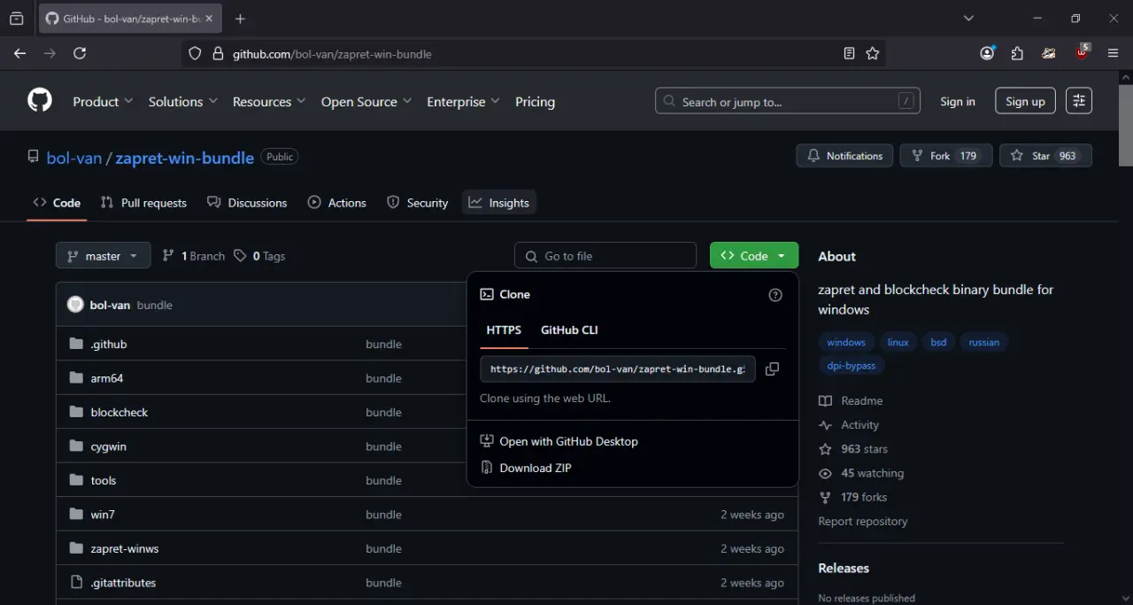Switch to the GitHub CLI tab

tap(569, 330)
